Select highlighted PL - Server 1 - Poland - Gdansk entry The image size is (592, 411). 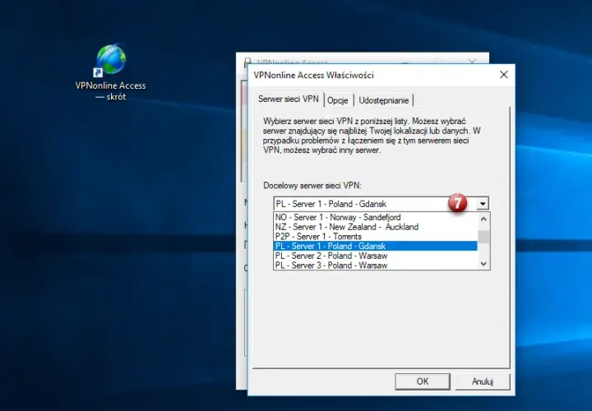point(375,246)
